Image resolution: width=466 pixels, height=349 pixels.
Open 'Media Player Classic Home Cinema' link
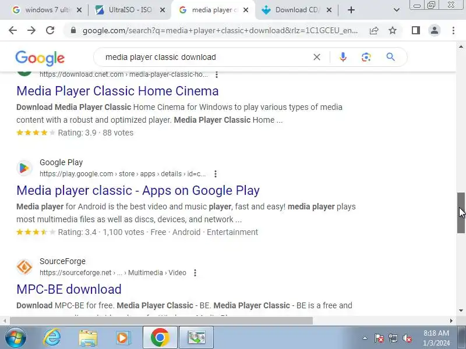coord(118,91)
